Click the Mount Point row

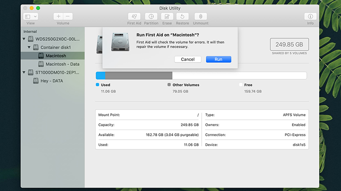[x=148, y=115]
